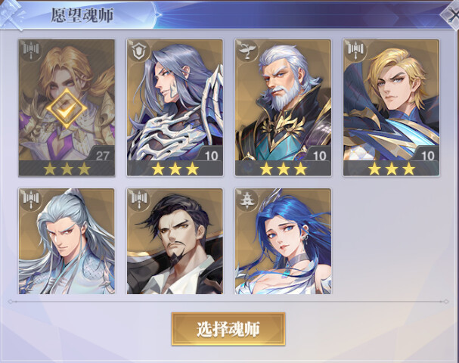The width and height of the screenshot is (459, 363).
Task: Pick the silver-haired hero in light blue robes
Action: [67, 241]
